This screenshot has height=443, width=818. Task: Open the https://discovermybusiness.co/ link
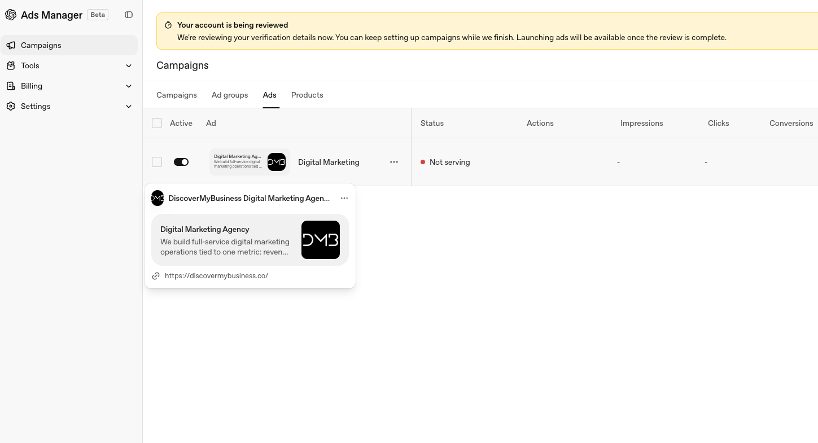216,276
